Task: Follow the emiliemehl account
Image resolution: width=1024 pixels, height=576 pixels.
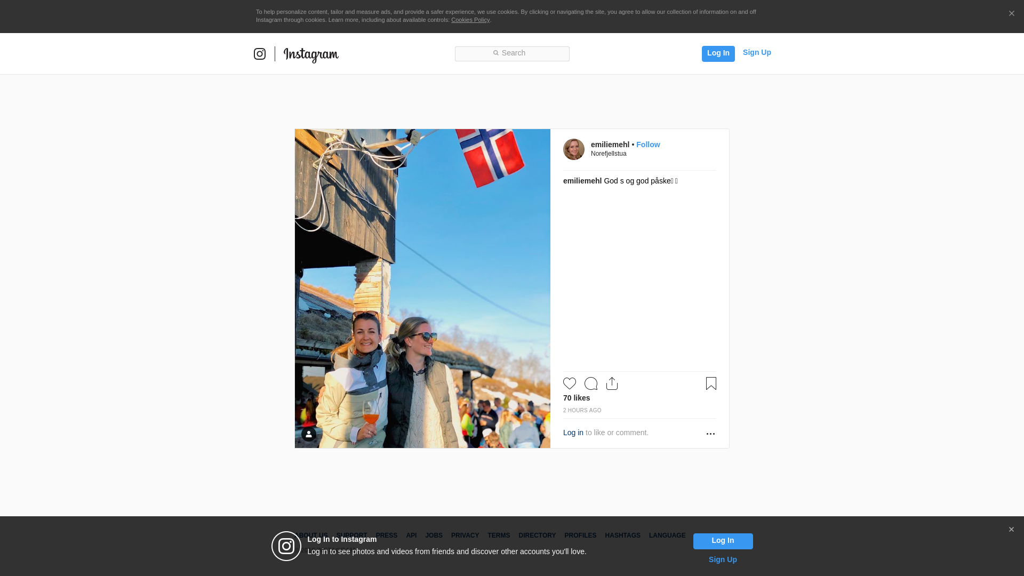Action: coord(648,145)
